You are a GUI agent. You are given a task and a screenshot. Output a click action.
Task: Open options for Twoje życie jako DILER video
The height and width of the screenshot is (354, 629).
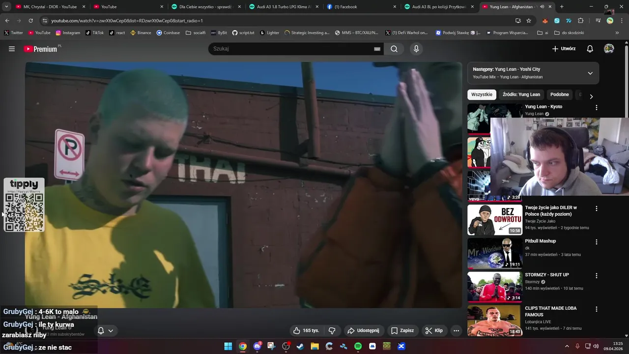597,208
